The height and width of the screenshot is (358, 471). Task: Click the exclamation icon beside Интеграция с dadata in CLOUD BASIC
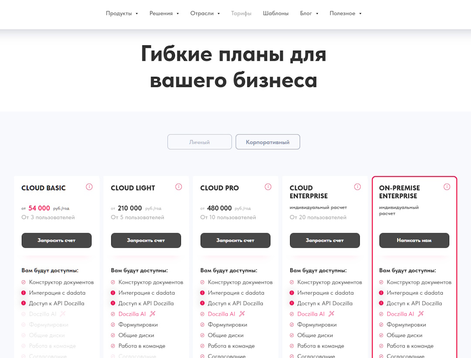coord(24,293)
